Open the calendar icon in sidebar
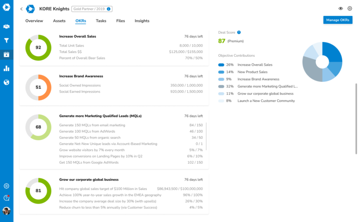Image resolution: width=358 pixels, height=222 pixels. pos(7,54)
